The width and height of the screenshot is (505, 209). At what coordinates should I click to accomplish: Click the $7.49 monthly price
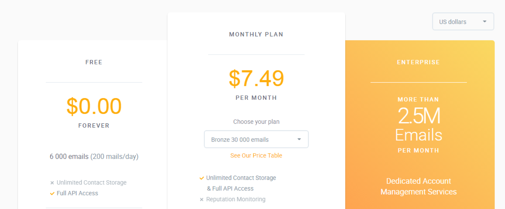[x=256, y=79]
